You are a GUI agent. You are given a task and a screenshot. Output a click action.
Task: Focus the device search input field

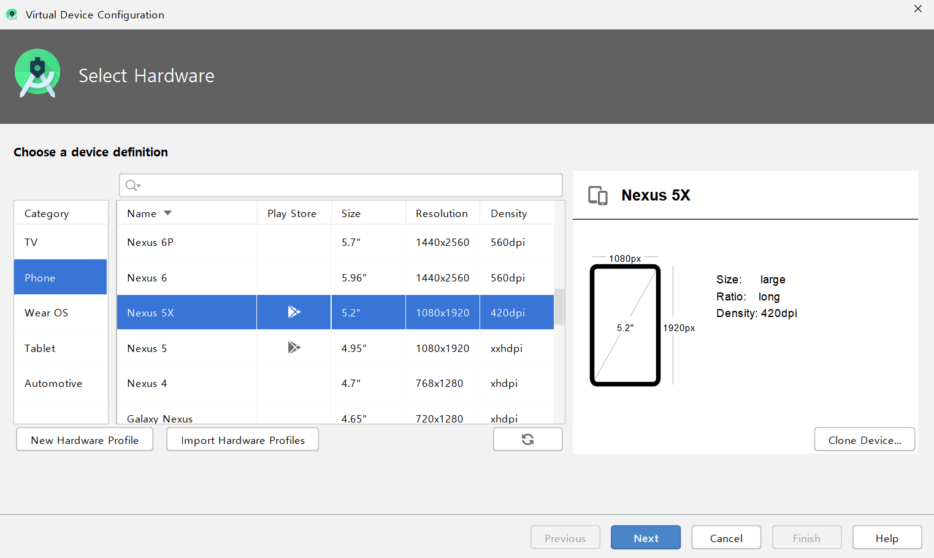click(x=340, y=185)
